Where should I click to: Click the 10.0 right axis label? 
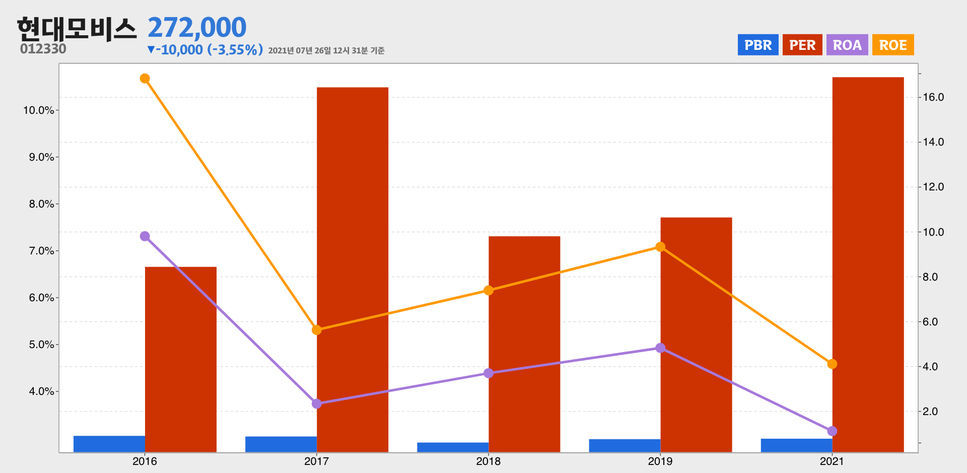(x=933, y=232)
